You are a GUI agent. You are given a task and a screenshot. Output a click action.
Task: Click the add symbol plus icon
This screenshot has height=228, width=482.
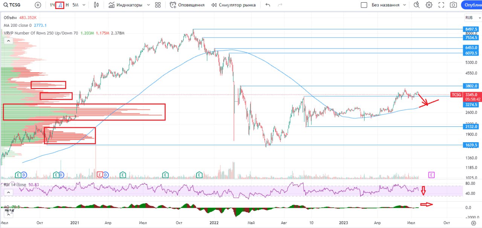[x=38, y=5]
